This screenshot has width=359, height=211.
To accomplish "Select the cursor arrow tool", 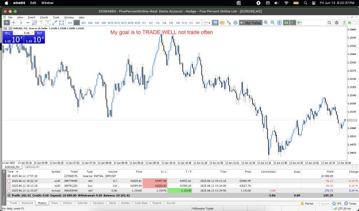I will pyautogui.click(x=7, y=22).
